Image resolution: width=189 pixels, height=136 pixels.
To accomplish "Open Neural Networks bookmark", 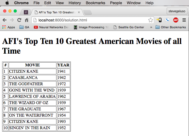I will [52, 27].
